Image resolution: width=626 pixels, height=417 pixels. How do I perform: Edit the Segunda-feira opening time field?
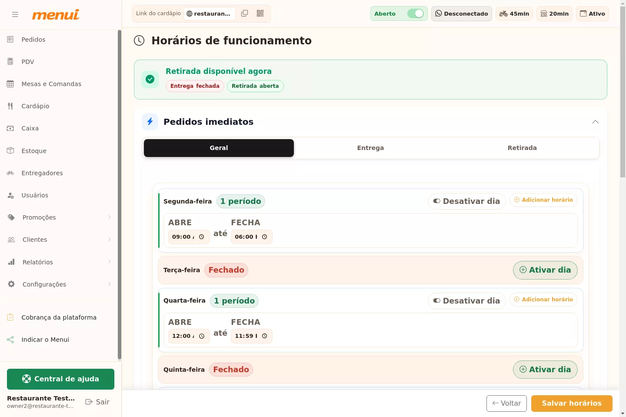point(189,237)
